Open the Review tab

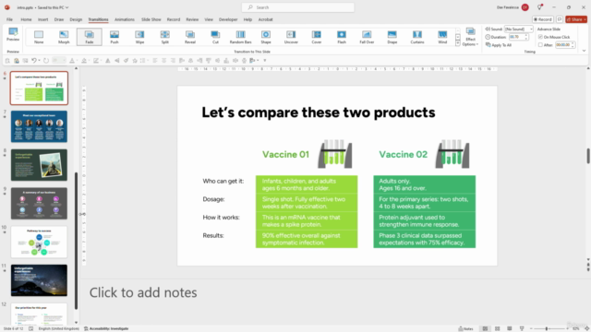point(192,19)
